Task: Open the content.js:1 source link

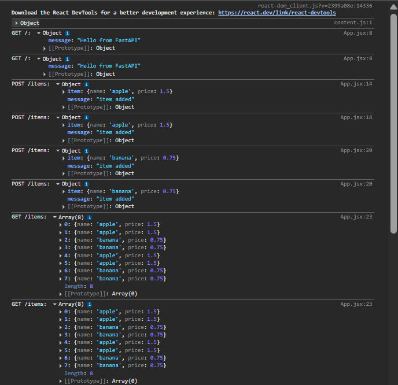Action: [x=353, y=23]
